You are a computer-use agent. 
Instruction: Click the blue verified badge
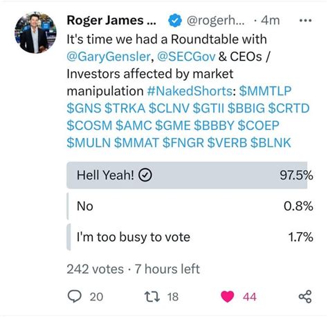(175, 21)
